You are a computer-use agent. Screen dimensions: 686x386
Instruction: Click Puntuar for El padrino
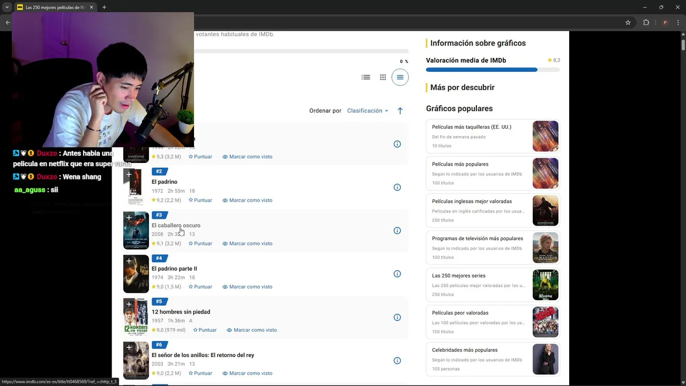(200, 200)
